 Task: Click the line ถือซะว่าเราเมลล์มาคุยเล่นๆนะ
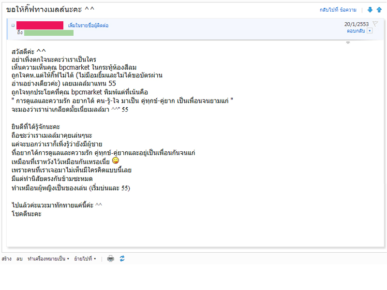coord(52,135)
